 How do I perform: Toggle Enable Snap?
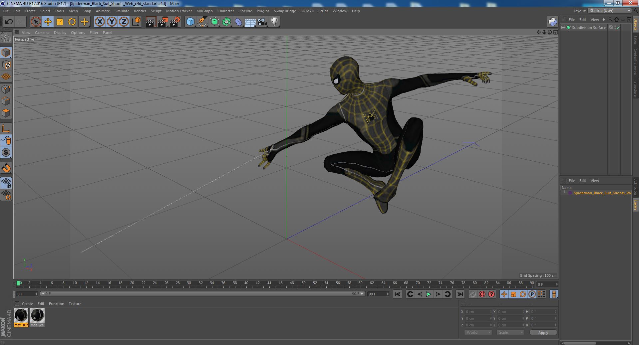tap(6, 152)
